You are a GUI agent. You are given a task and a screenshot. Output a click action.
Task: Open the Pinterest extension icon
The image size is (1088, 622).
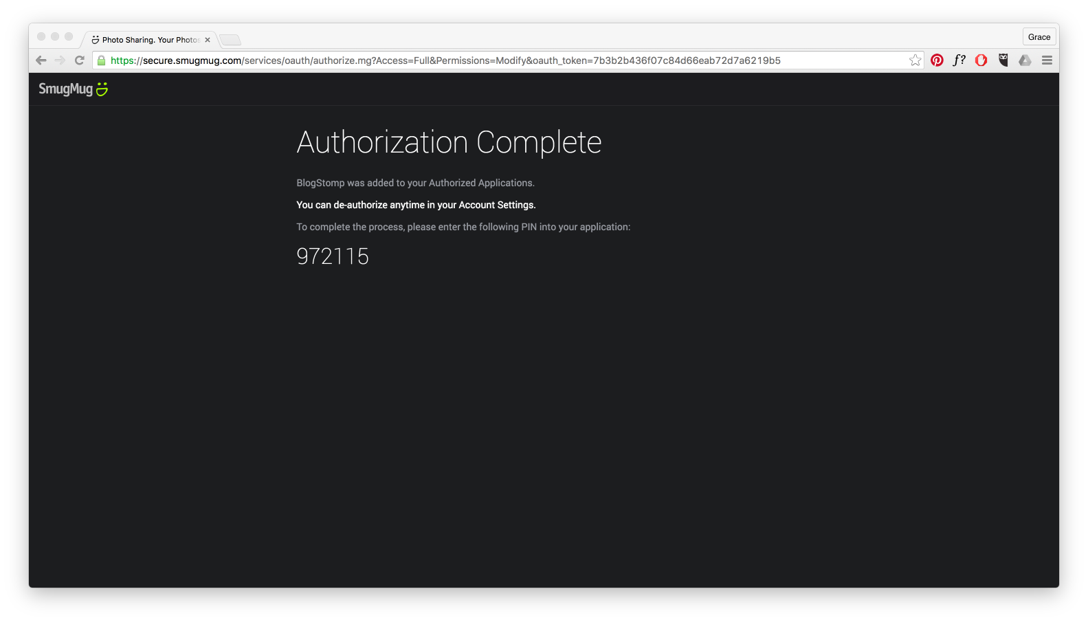tap(937, 60)
